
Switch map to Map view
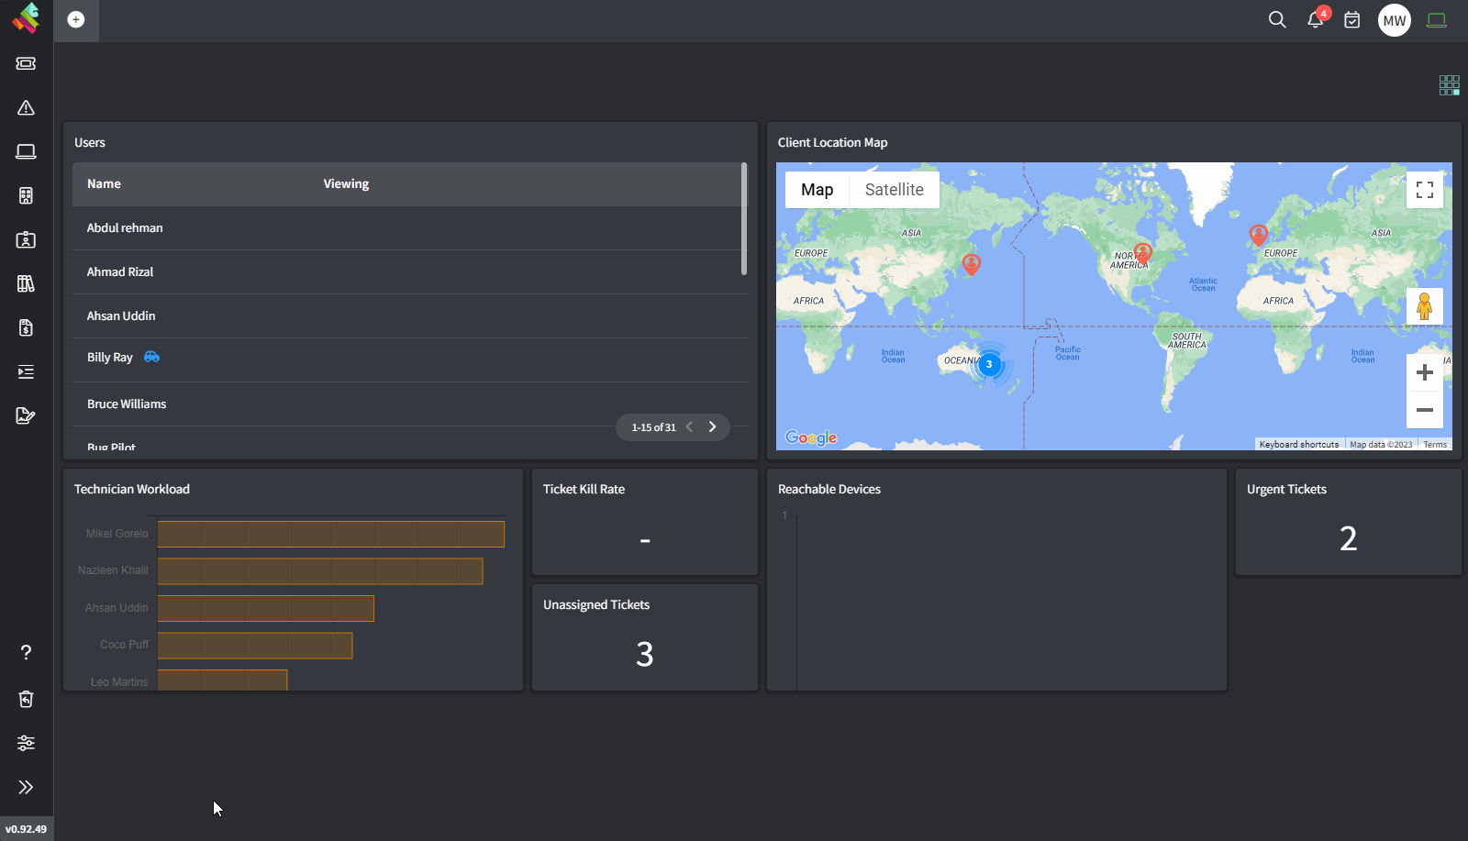pos(817,190)
